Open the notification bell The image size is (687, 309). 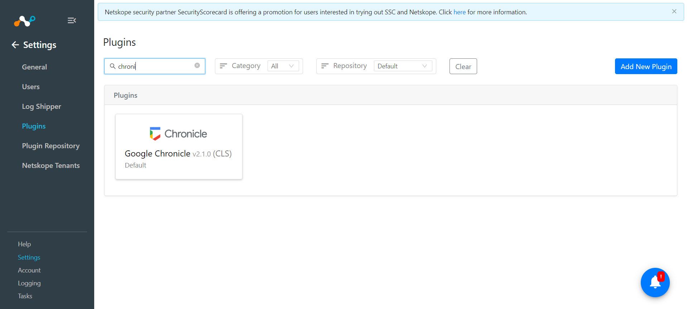[655, 282]
